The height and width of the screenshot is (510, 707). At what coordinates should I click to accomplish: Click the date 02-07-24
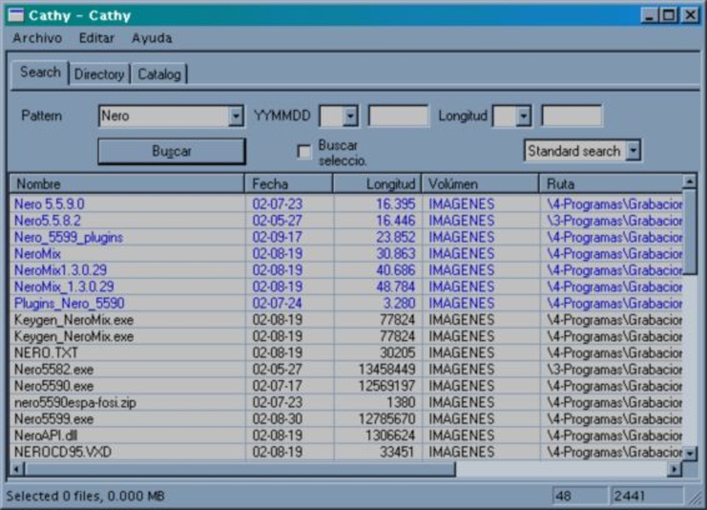(x=277, y=303)
